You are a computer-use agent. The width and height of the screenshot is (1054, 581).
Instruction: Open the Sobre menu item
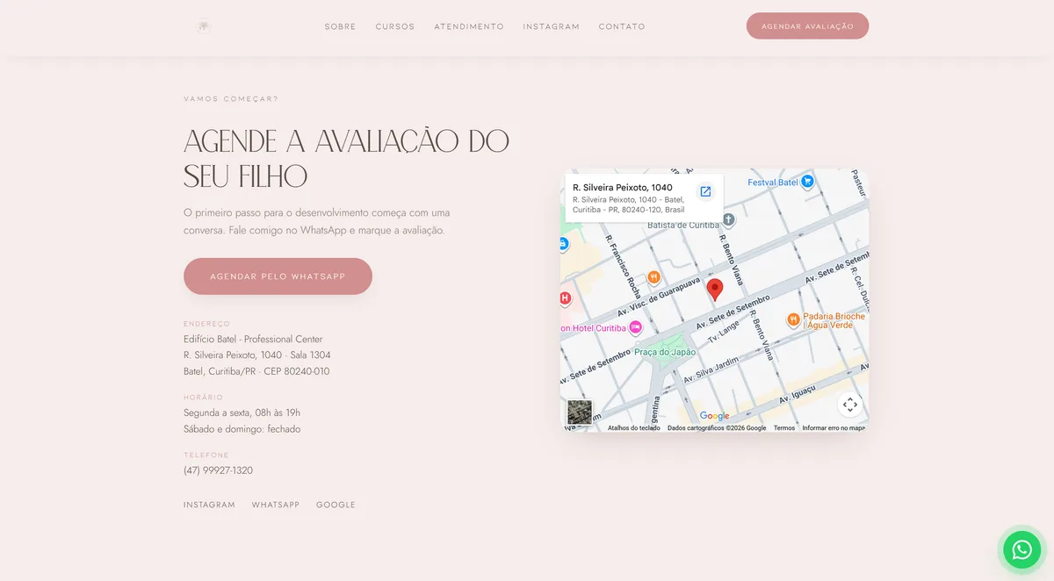click(x=340, y=26)
